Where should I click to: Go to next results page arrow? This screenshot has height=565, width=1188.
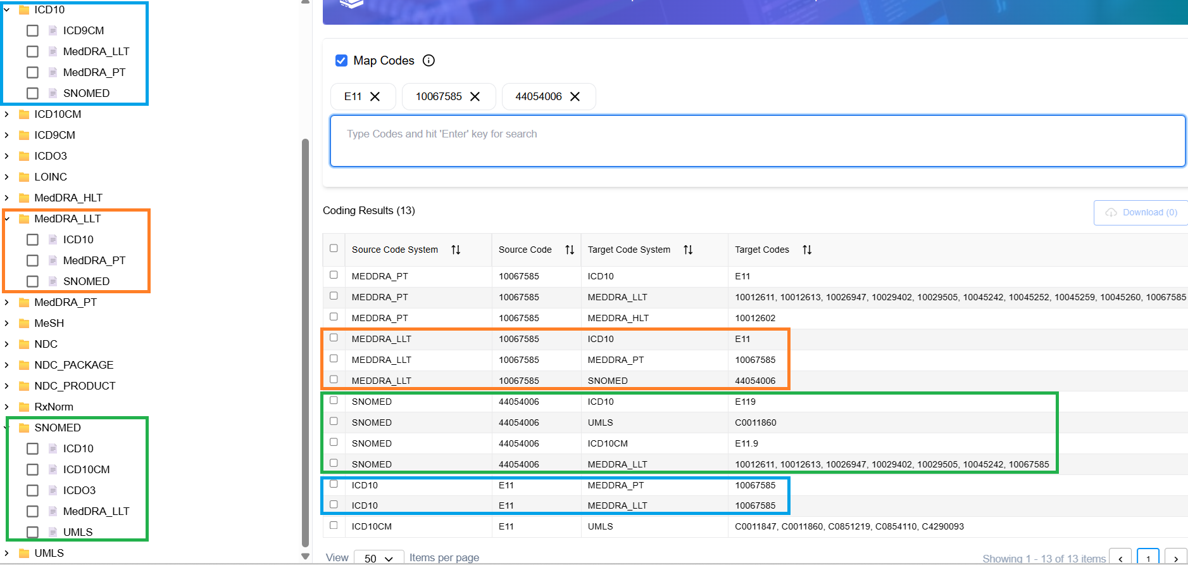tap(1176, 558)
